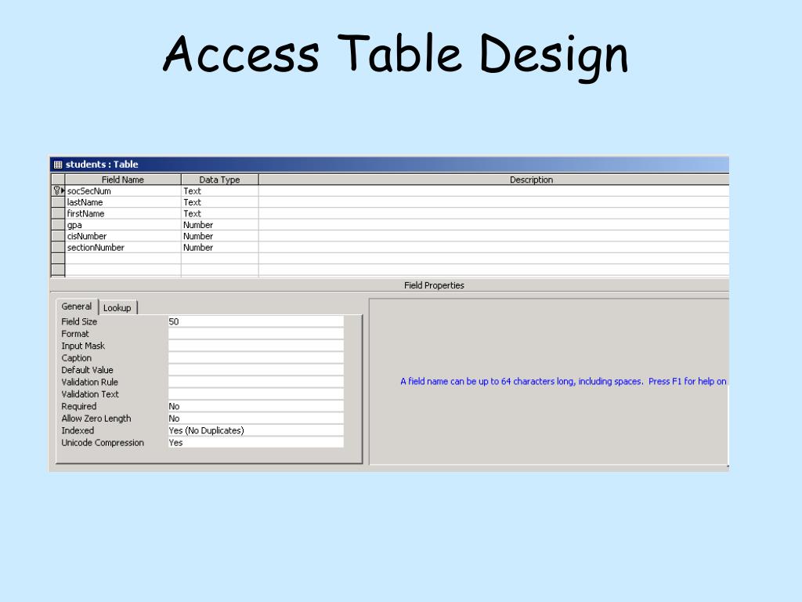
Task: Click the Unicode Compression property label
Action: (x=103, y=443)
